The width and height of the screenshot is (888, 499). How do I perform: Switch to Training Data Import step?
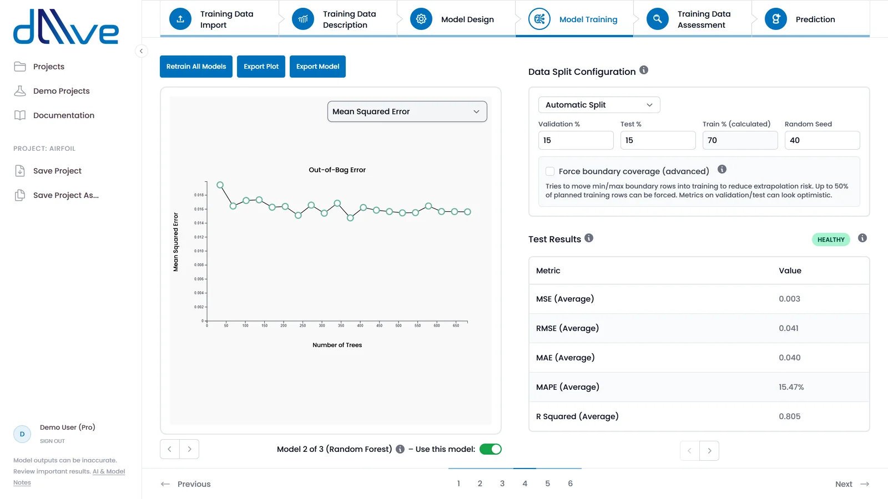(x=219, y=19)
